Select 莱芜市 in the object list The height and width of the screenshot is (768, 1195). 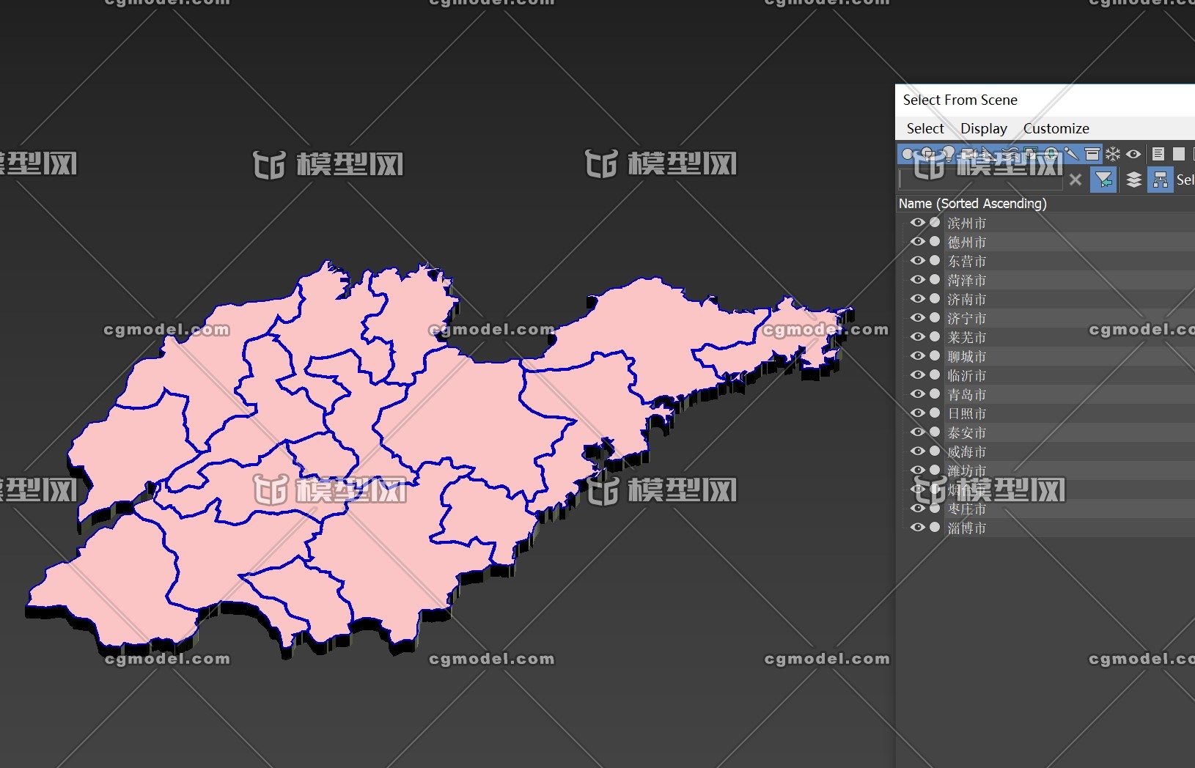[x=966, y=337]
